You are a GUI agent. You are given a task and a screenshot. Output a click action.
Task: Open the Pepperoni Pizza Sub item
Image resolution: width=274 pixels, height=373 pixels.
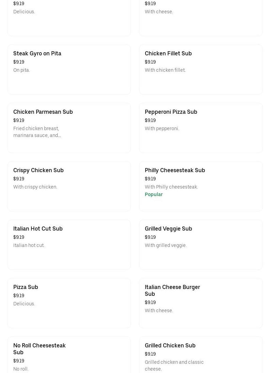click(x=171, y=112)
